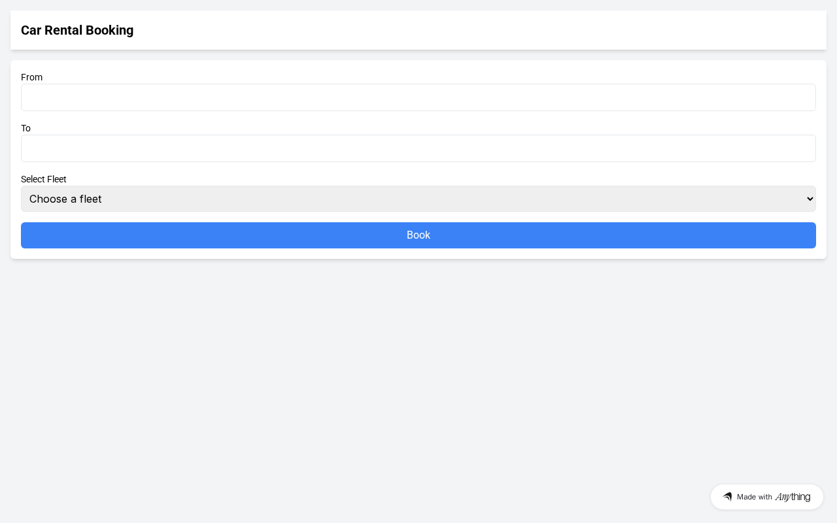Click the Anything wordmark logo
837x523 pixels.
[793, 497]
